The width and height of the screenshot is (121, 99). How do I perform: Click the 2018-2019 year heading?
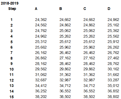(x=10, y=3)
